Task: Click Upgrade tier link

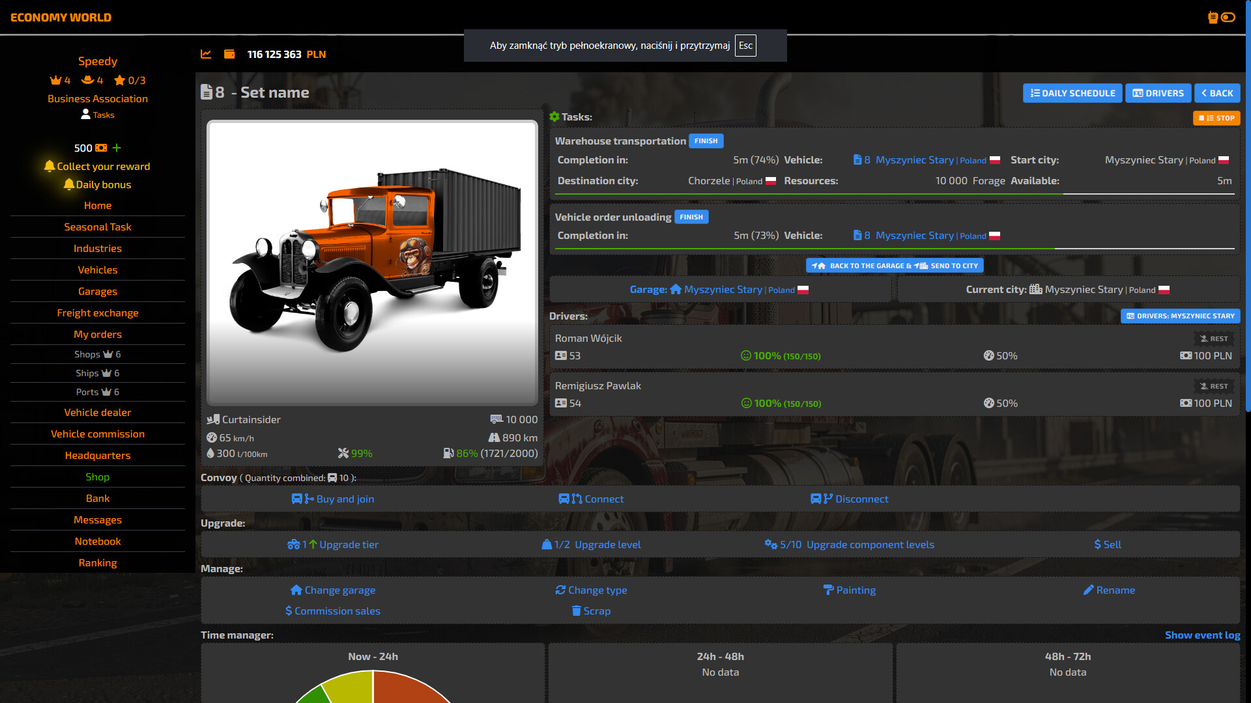Action: pyautogui.click(x=332, y=545)
